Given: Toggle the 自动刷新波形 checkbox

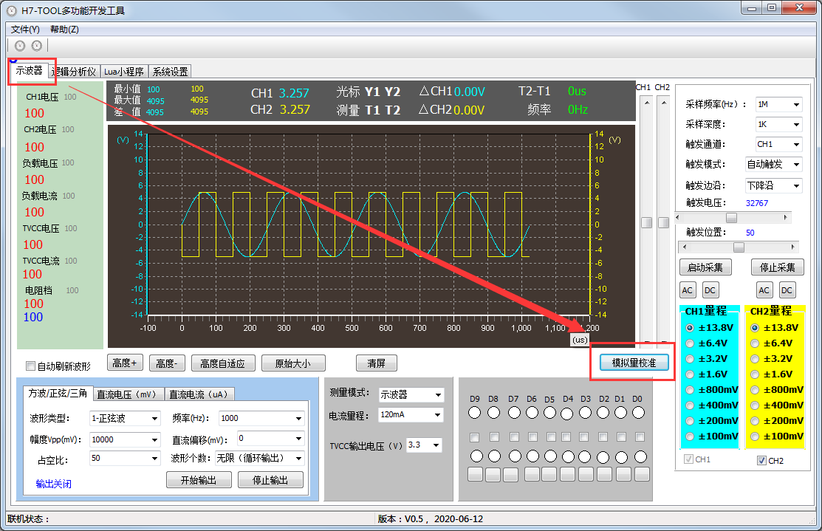Looking at the screenshot, I should tap(31, 366).
